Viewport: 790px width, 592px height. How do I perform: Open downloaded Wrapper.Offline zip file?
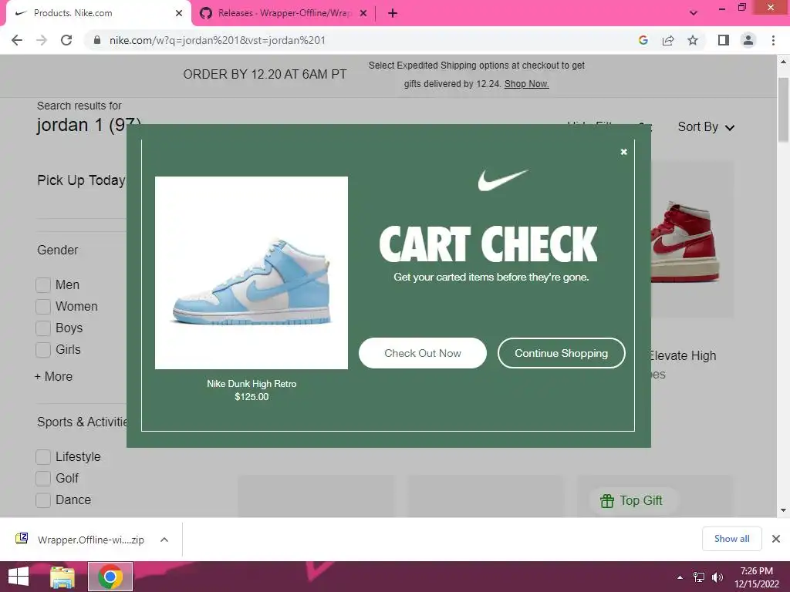point(91,540)
